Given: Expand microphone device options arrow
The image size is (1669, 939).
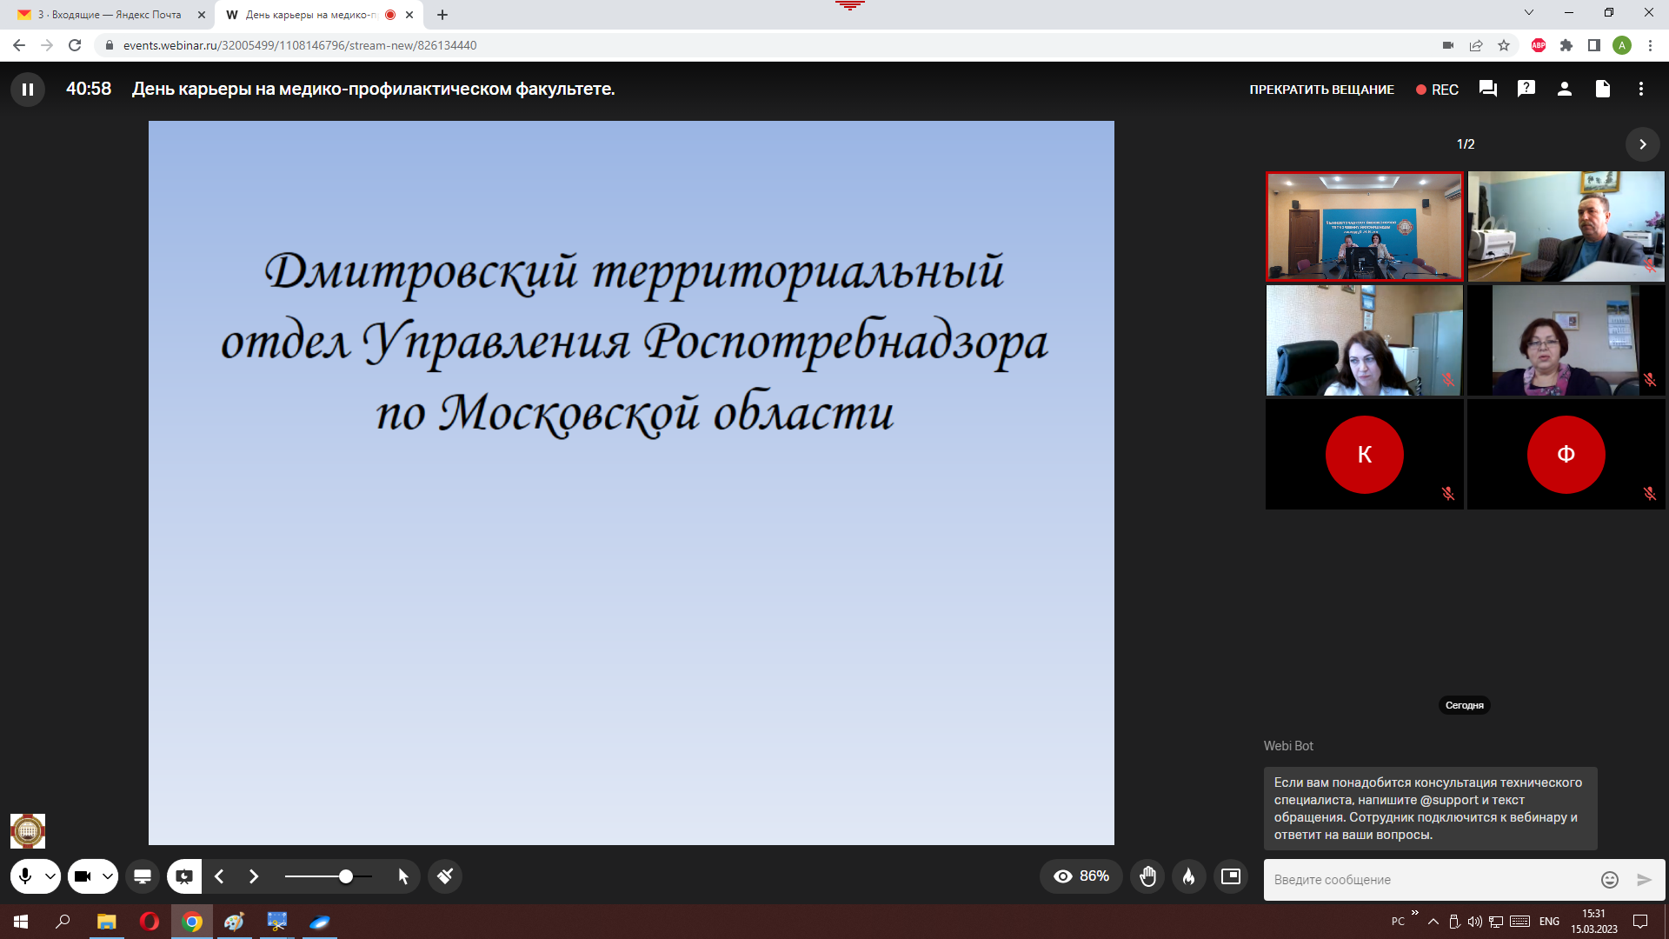Looking at the screenshot, I should click(50, 876).
